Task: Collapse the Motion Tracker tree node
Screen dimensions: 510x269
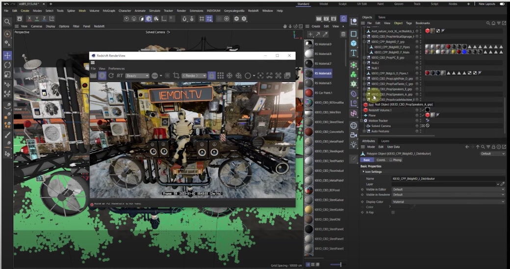Action: (361, 120)
